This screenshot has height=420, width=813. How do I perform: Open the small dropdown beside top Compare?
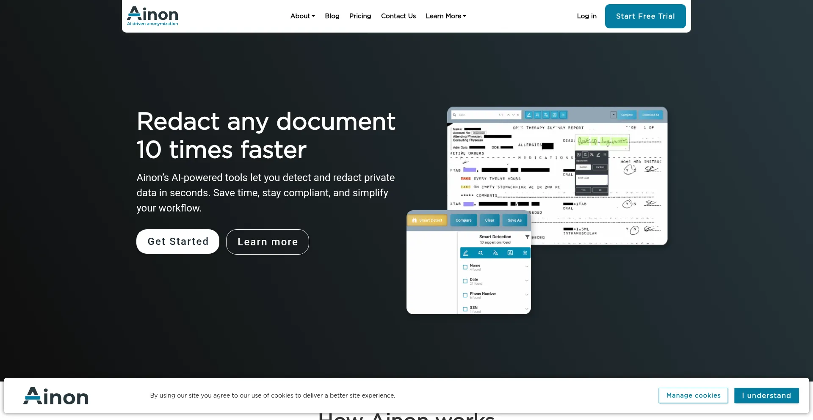click(614, 115)
